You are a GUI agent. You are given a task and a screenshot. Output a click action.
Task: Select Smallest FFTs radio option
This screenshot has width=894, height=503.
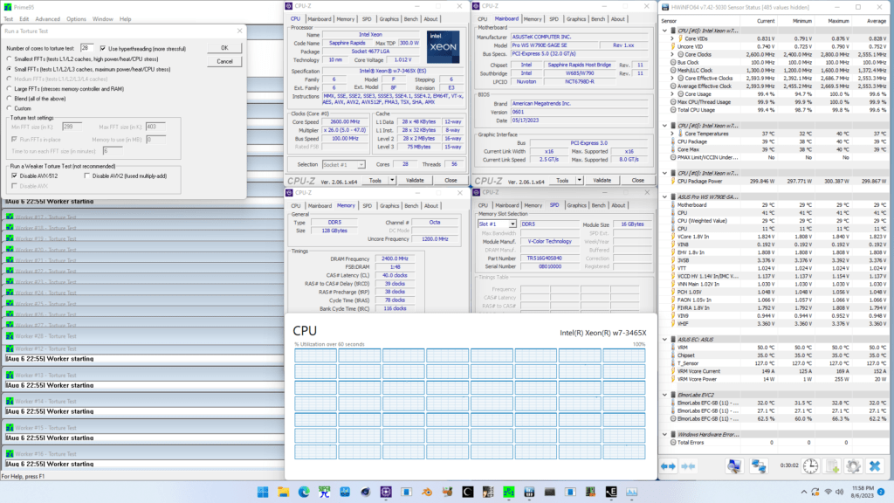tap(9, 59)
